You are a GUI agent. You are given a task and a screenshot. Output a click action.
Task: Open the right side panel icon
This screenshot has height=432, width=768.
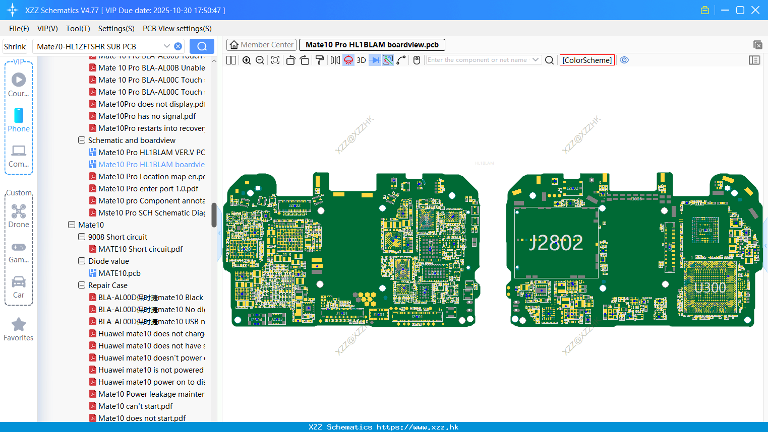754,60
